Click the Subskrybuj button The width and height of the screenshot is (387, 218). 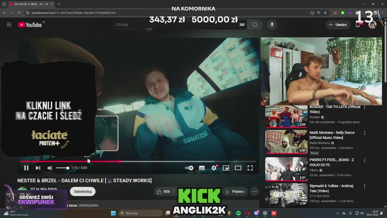pyautogui.click(x=83, y=191)
